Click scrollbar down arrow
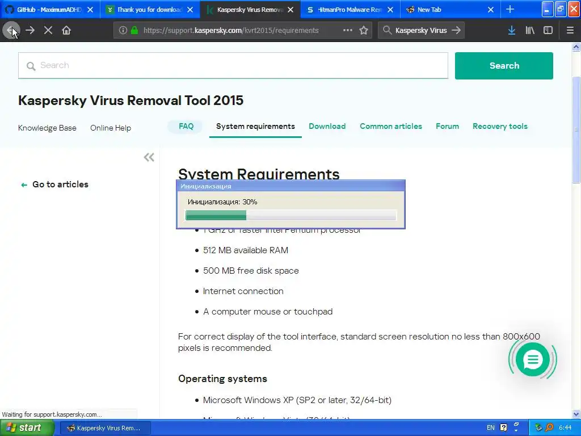Image resolution: width=581 pixels, height=436 pixels. [x=576, y=414]
